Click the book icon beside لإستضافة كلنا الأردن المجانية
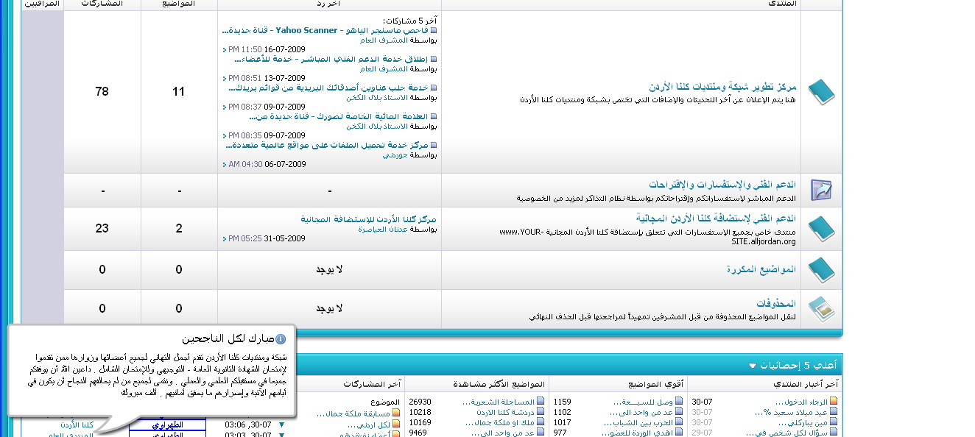Screen dimensions: 975x437 coord(821,229)
